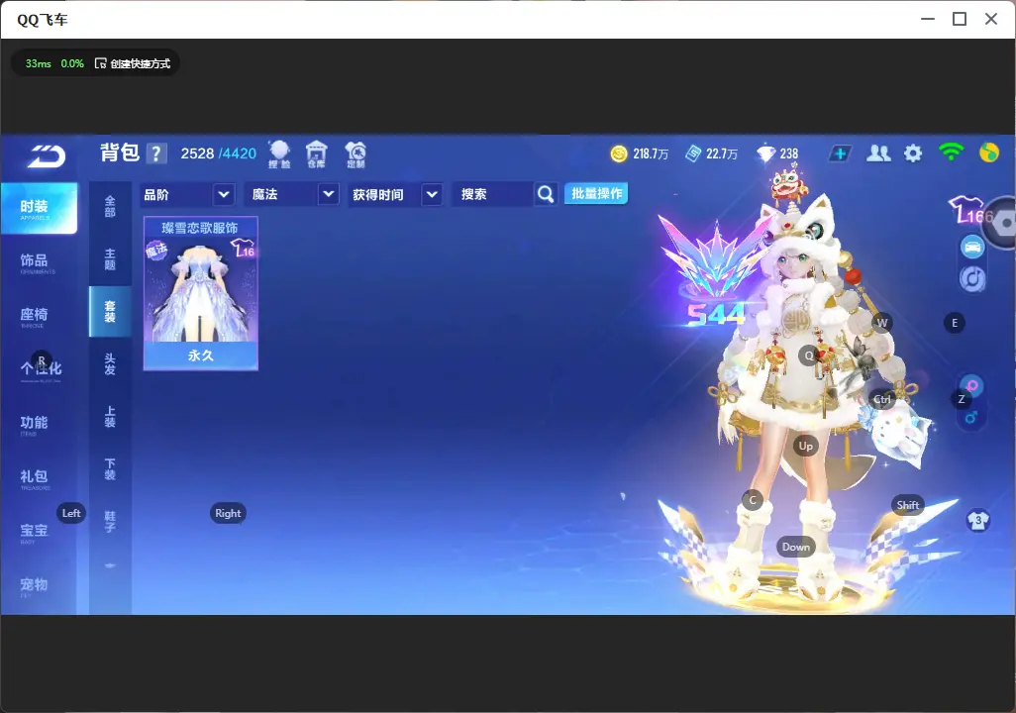Click the green Wi-Fi signal icon
Image resolution: width=1016 pixels, height=713 pixels.
[952, 152]
